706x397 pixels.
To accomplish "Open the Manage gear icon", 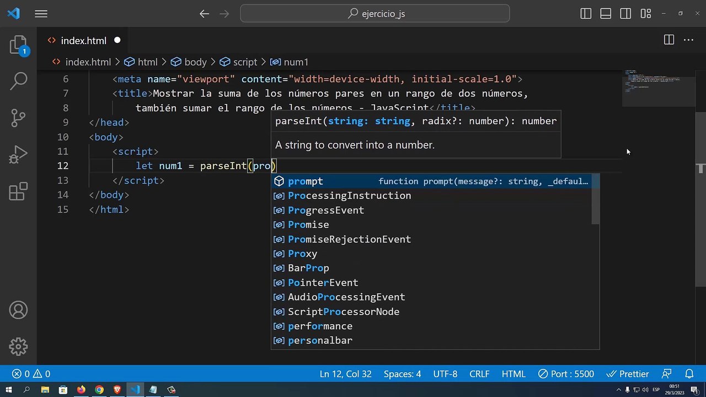I will point(18,346).
